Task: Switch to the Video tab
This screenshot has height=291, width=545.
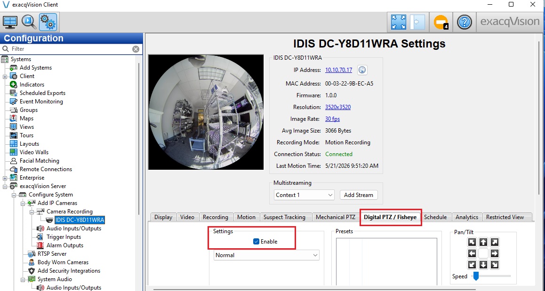Action: pos(187,217)
